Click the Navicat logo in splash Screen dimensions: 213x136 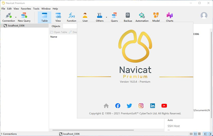click(135, 46)
